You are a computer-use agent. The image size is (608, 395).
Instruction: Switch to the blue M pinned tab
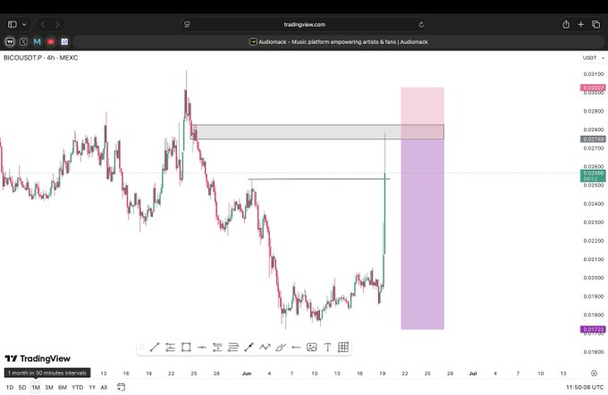point(38,41)
